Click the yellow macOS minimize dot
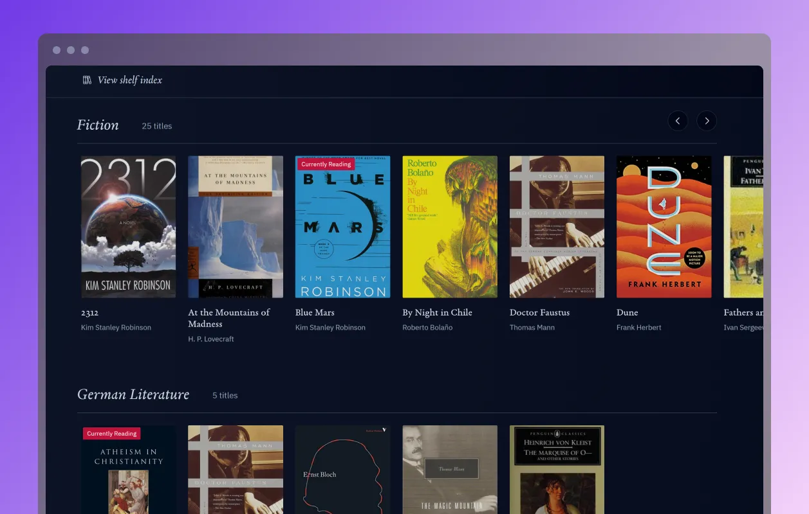 (x=71, y=49)
